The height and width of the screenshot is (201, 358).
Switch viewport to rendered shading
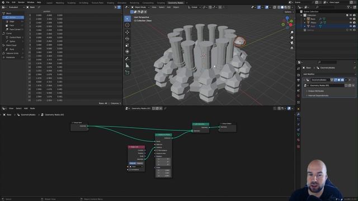pos(289,7)
